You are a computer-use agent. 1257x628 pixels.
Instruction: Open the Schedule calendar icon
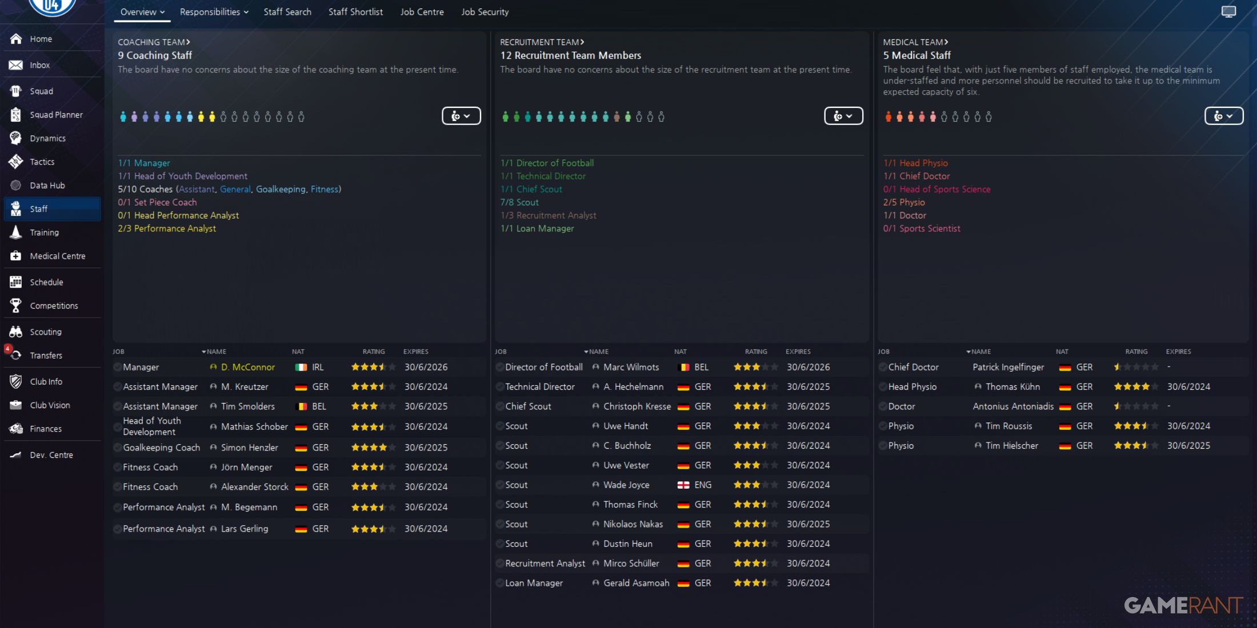pos(16,282)
